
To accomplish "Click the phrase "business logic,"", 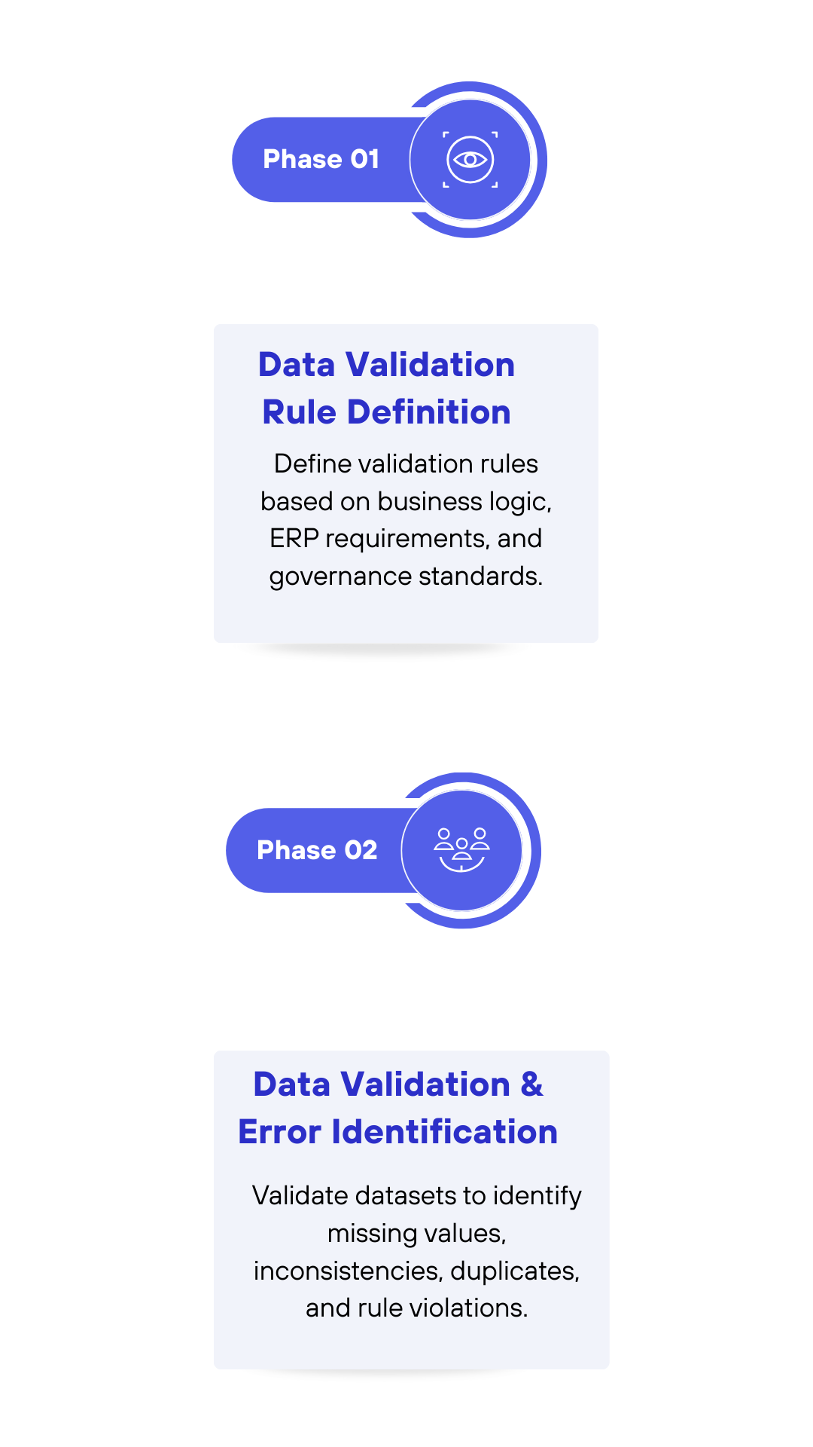I will [x=464, y=502].
